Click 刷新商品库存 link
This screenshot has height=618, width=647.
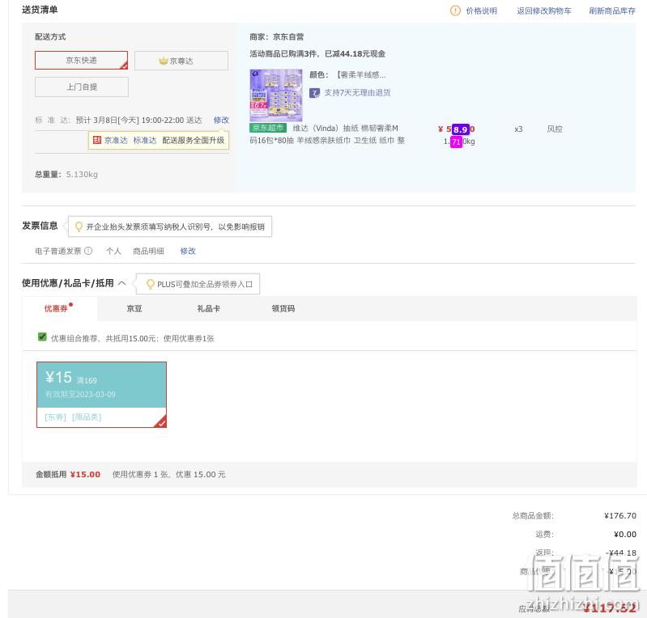click(612, 11)
